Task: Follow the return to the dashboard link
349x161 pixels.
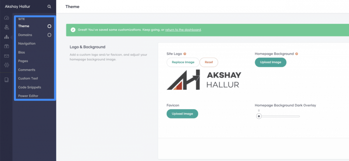Action: coord(183,30)
